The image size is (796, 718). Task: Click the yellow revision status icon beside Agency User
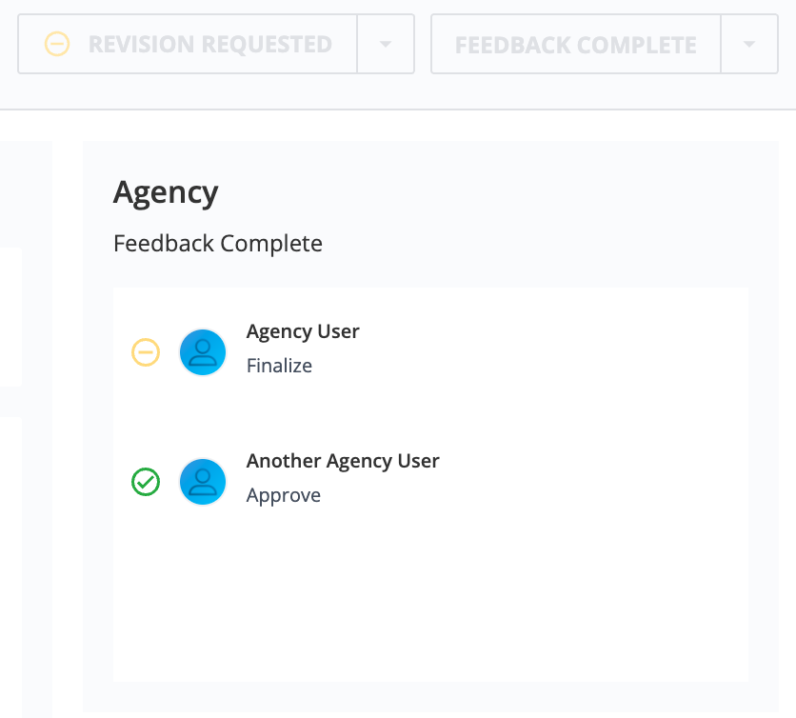(x=146, y=352)
